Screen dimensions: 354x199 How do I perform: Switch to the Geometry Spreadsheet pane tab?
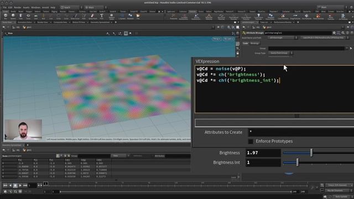pos(100,22)
